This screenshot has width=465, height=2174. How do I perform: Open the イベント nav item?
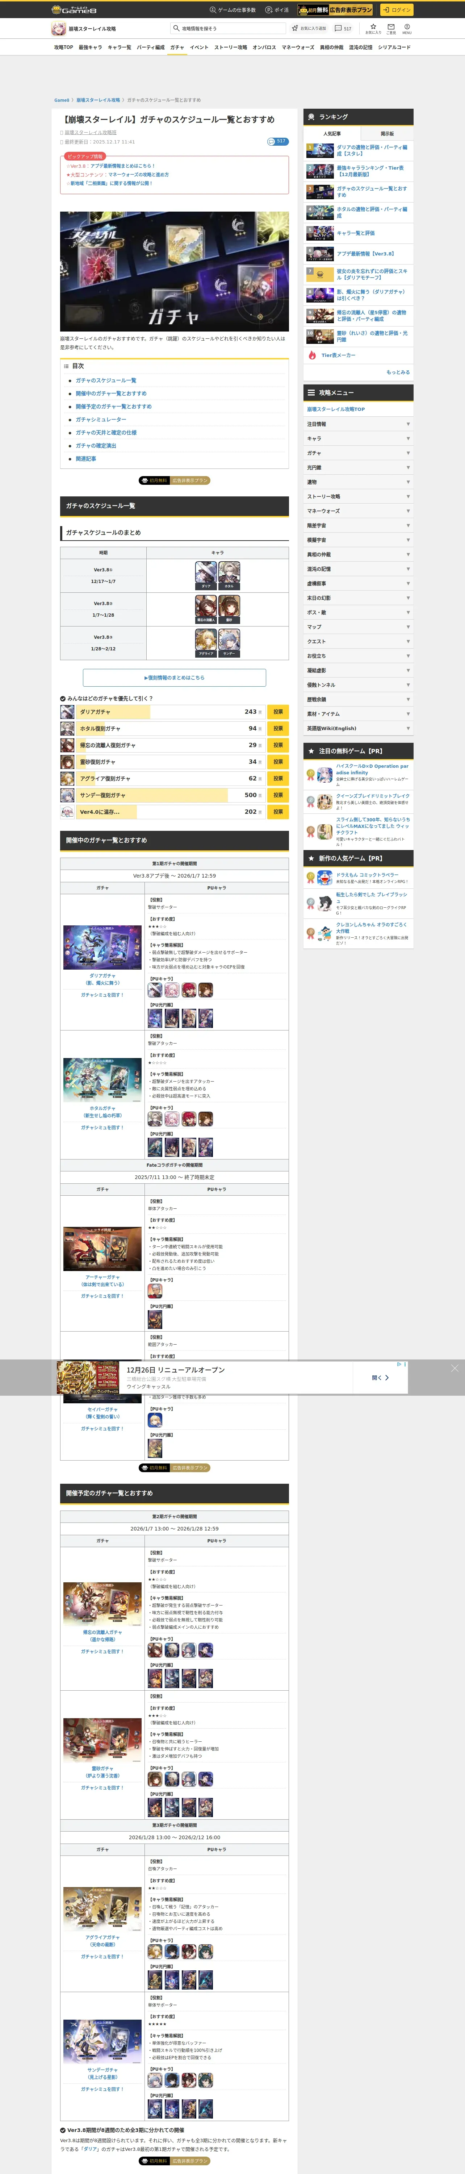[199, 47]
